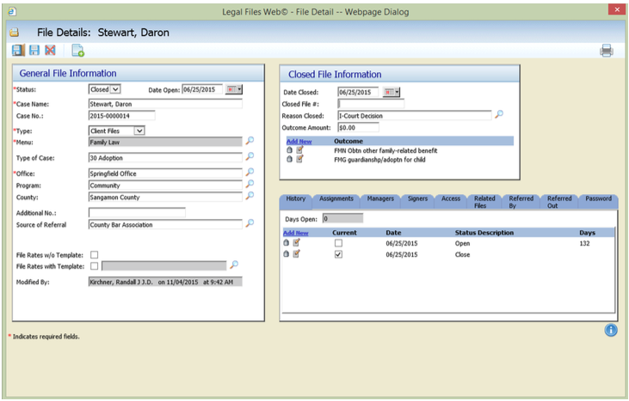The image size is (629, 401).
Task: Toggle File Rates w/o Template checkbox
Action: click(x=95, y=254)
